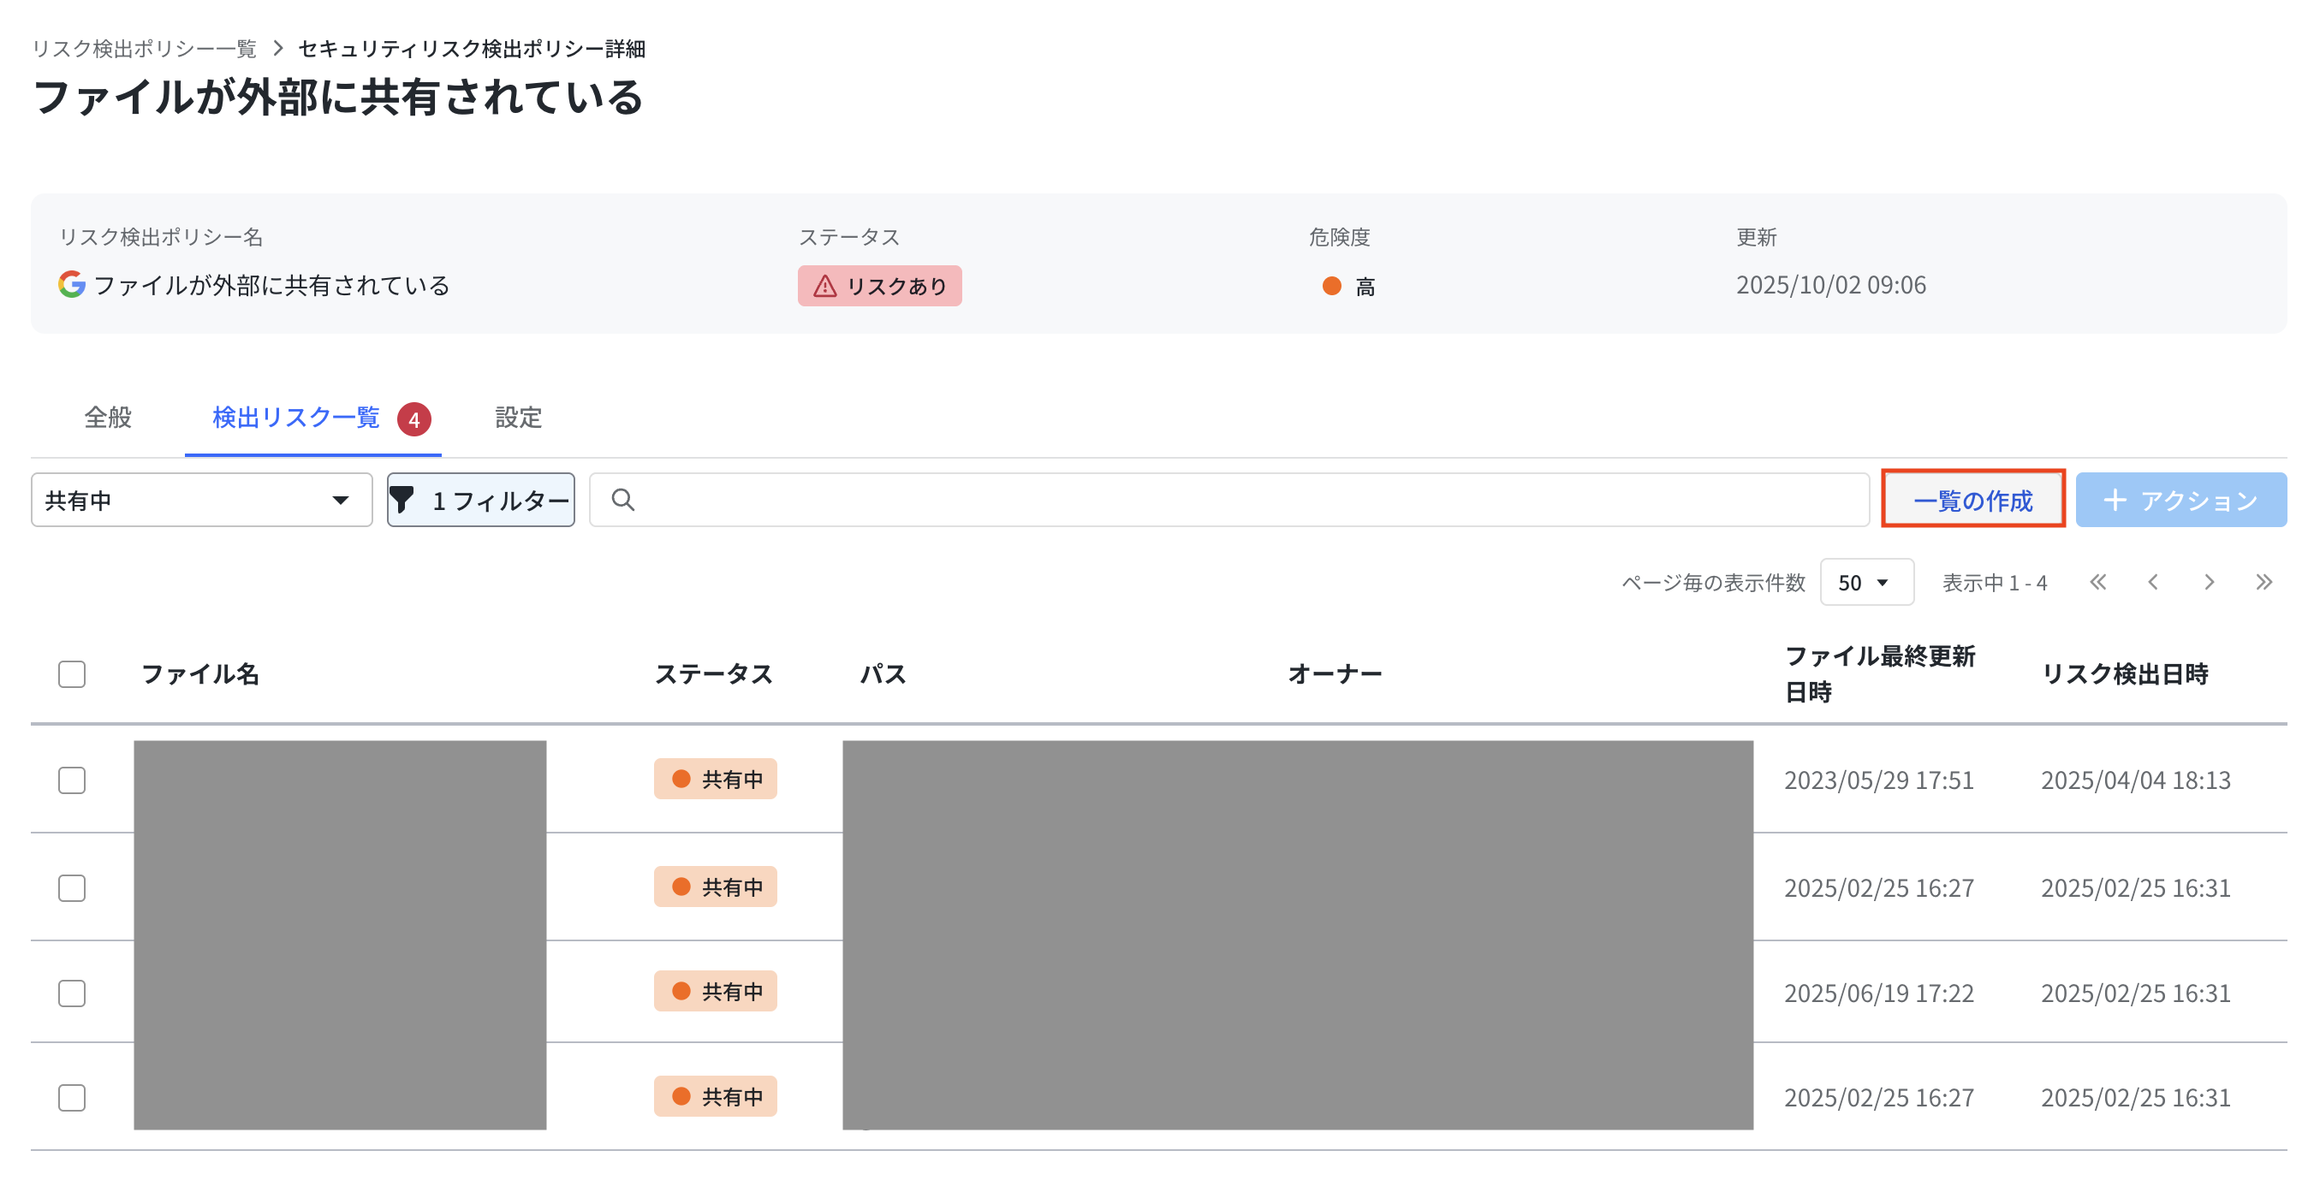Click the ステータス column header in table
The width and height of the screenshot is (2320, 1198).
[713, 673]
